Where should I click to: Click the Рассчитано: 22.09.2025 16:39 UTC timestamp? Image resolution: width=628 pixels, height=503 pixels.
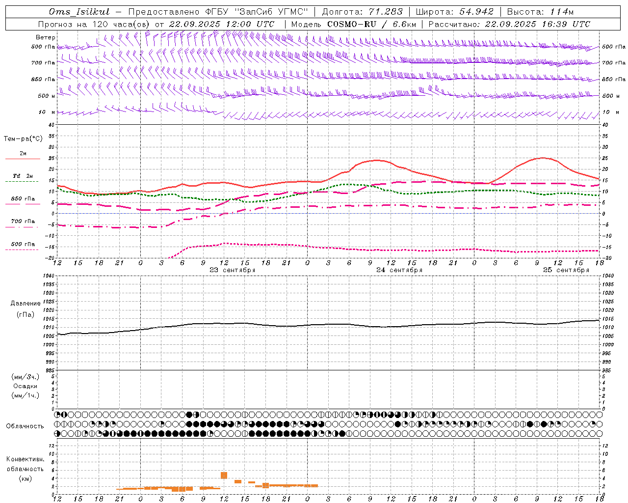[509, 24]
